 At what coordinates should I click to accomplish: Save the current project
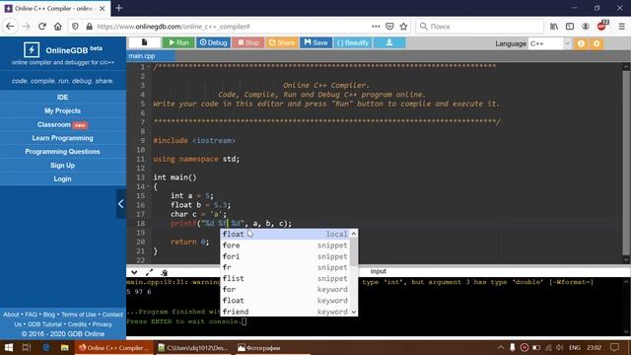pos(315,42)
